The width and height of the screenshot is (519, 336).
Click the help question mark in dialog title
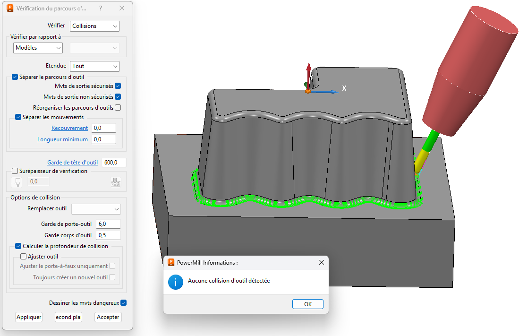click(x=101, y=9)
